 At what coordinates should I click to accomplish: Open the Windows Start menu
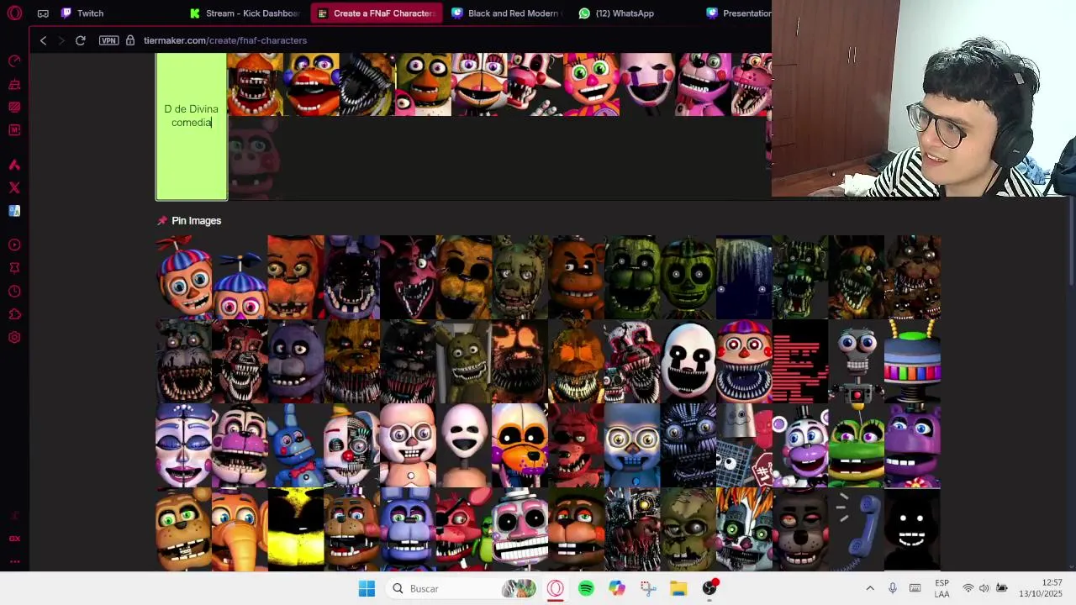[x=367, y=589]
